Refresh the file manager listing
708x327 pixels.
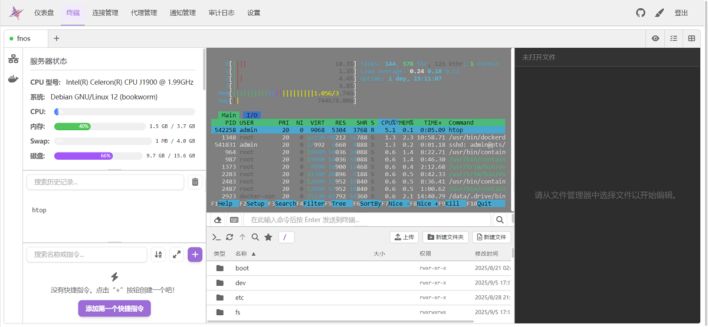tap(230, 237)
